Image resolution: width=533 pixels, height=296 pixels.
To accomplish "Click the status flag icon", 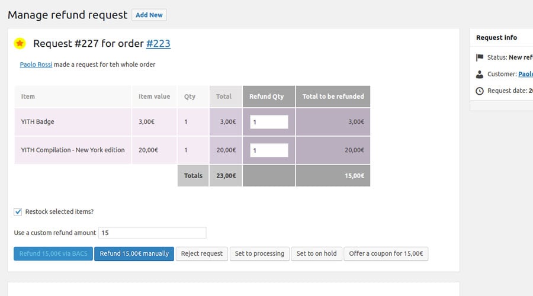I will (x=479, y=58).
